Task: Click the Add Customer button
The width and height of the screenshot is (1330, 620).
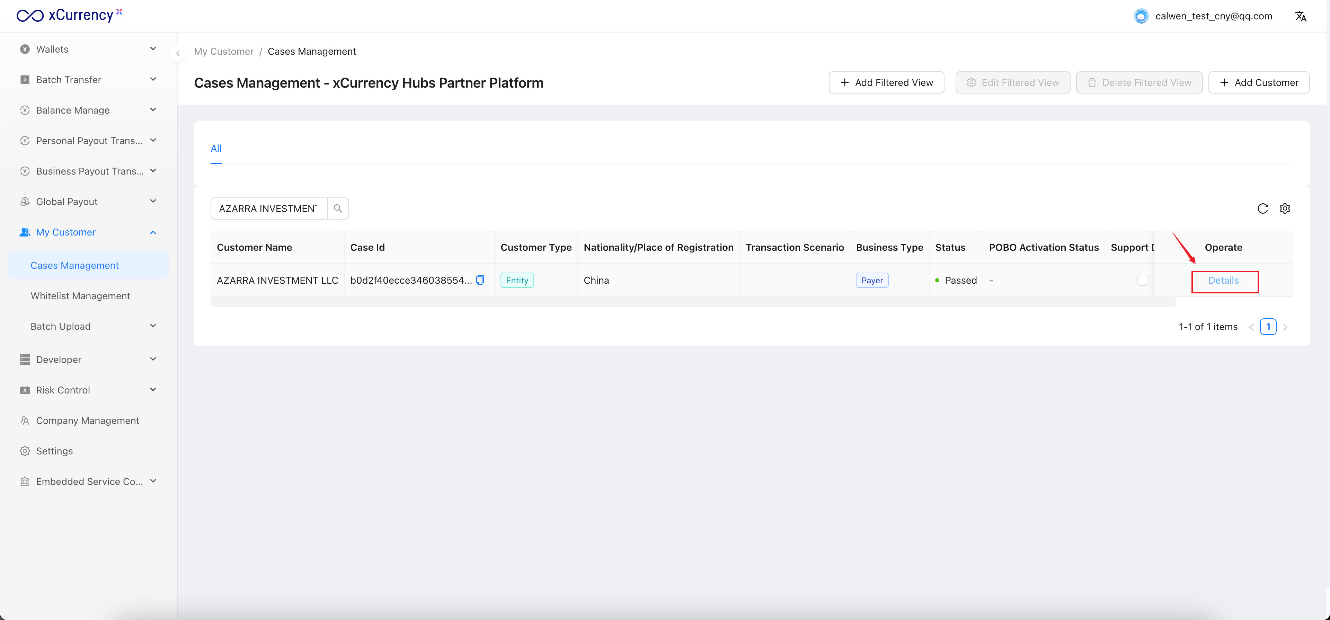Action: (x=1259, y=82)
